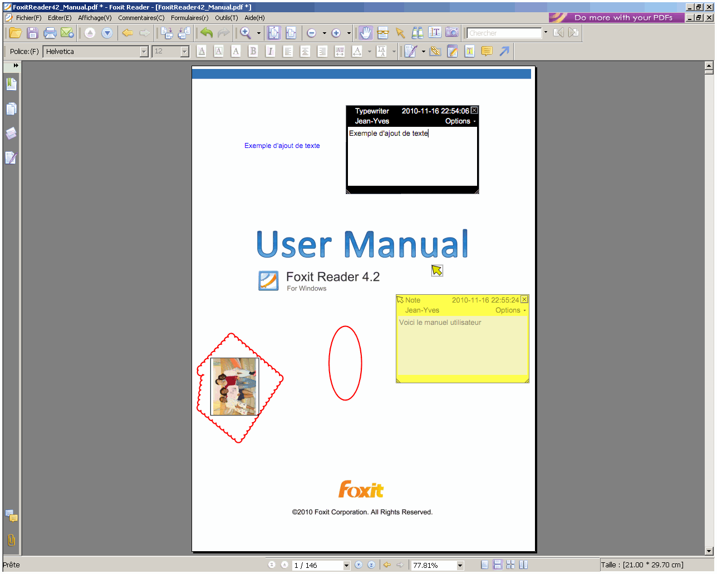Click in the Chercher search field
717x574 pixels.
504,33
